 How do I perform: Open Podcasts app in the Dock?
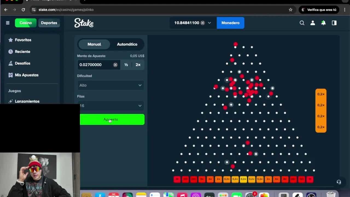196,195
